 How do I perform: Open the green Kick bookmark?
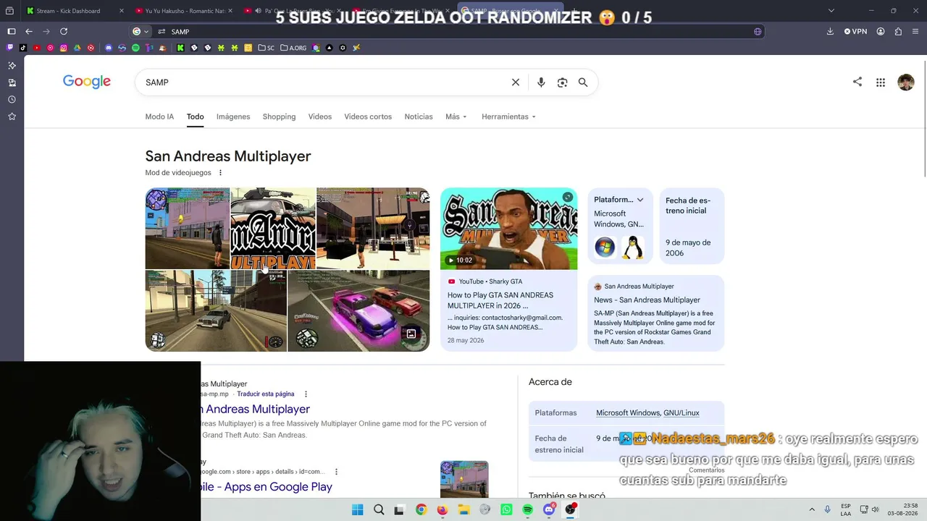180,48
